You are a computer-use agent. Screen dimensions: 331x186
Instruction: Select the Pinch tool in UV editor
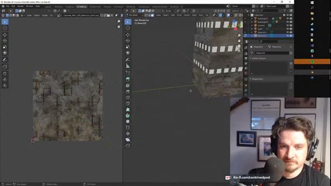point(5,86)
